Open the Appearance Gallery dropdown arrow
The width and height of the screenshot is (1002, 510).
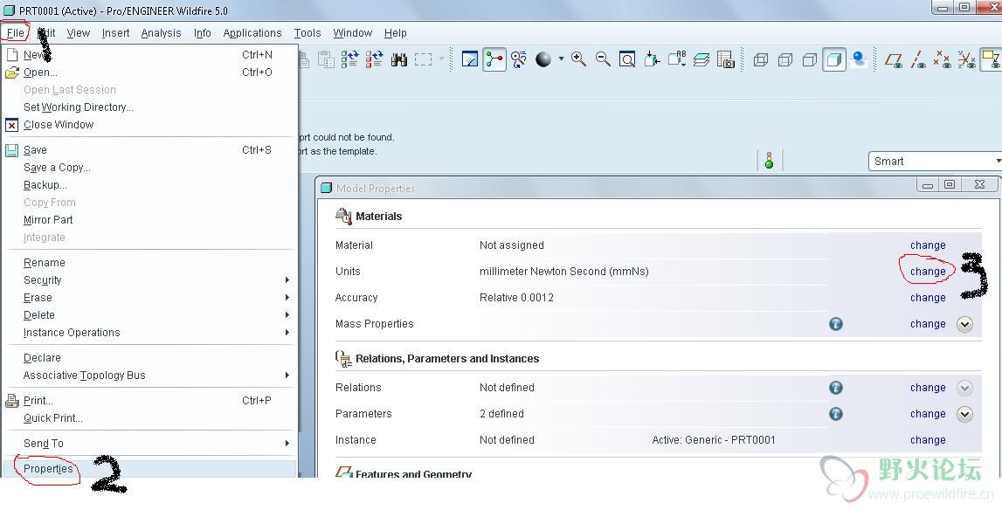point(561,59)
